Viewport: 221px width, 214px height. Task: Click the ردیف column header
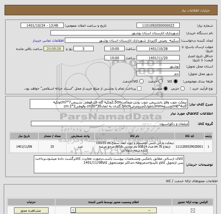(208, 136)
